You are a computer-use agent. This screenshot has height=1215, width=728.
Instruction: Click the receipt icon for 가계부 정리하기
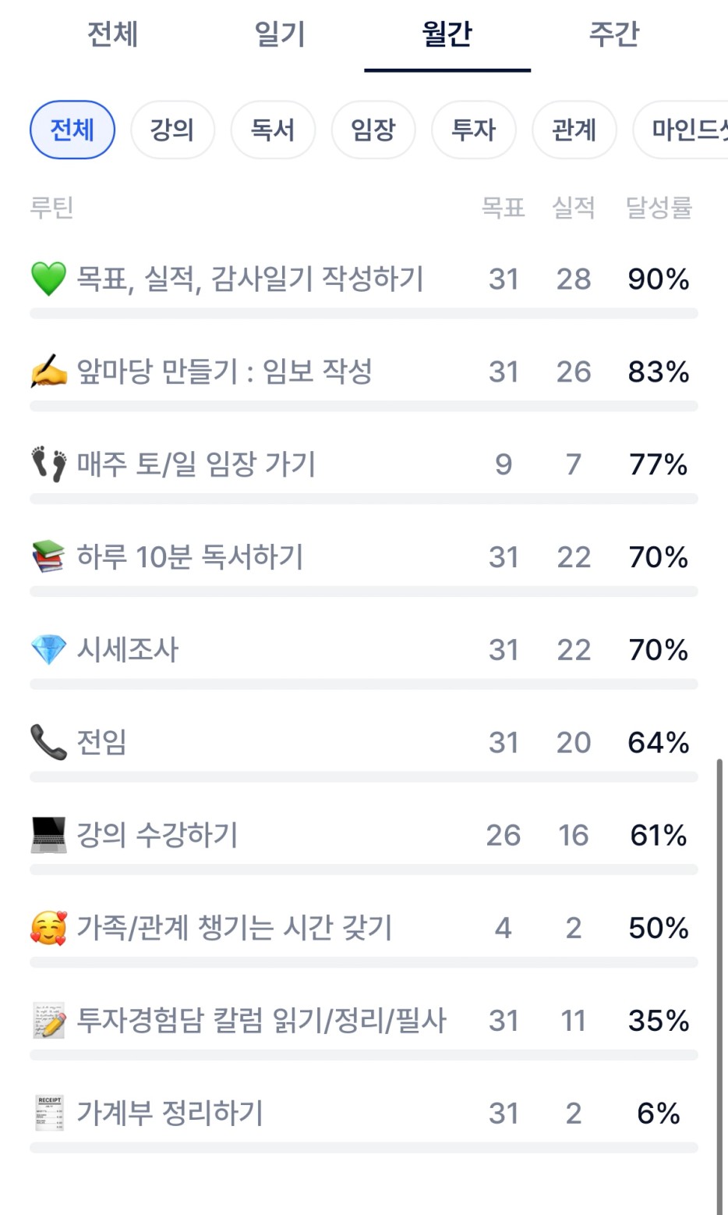click(x=50, y=1113)
